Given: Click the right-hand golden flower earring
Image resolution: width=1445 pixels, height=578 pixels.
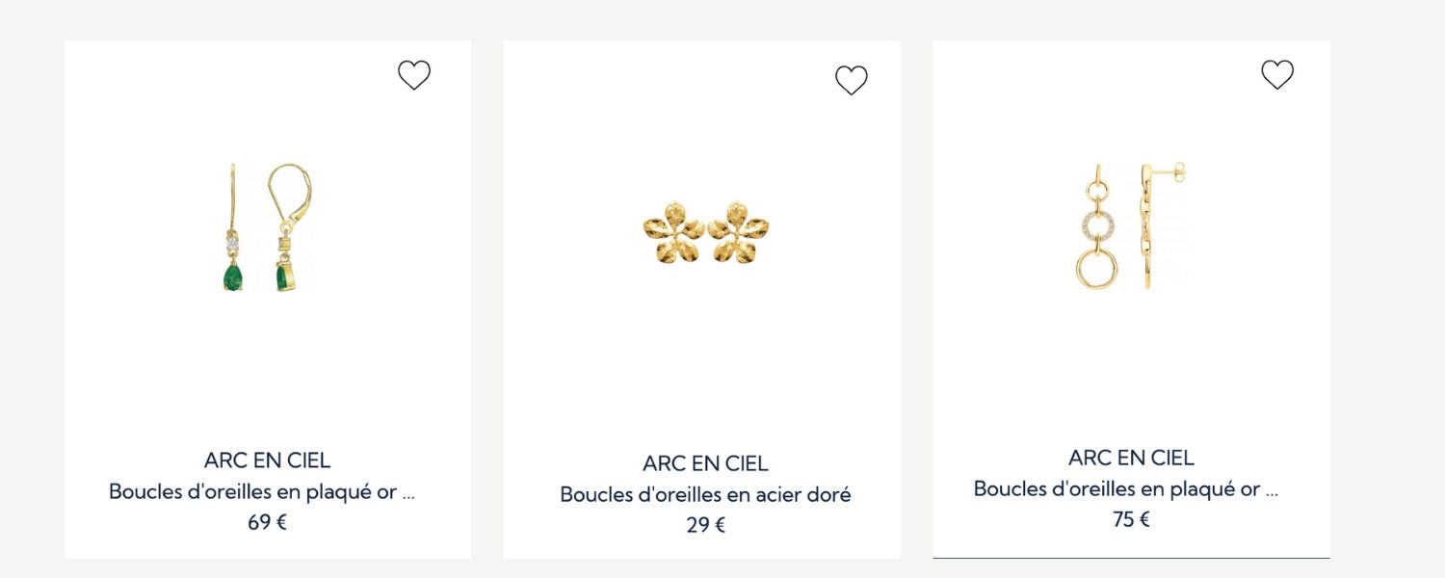Looking at the screenshot, I should click(x=738, y=232).
